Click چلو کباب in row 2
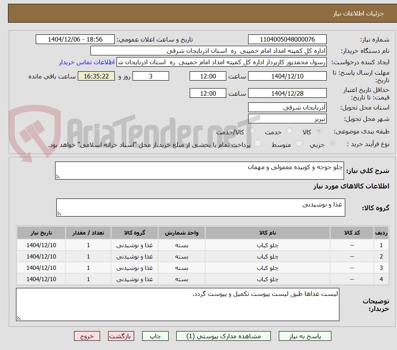Viewport: 397px width, 350px height. (267, 257)
